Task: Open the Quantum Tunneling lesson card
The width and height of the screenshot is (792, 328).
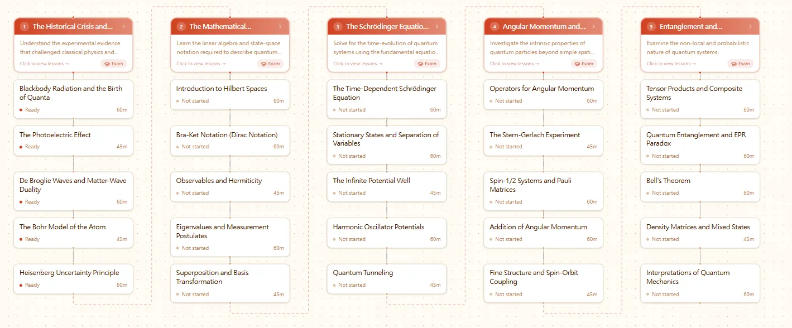Action: [x=386, y=278]
